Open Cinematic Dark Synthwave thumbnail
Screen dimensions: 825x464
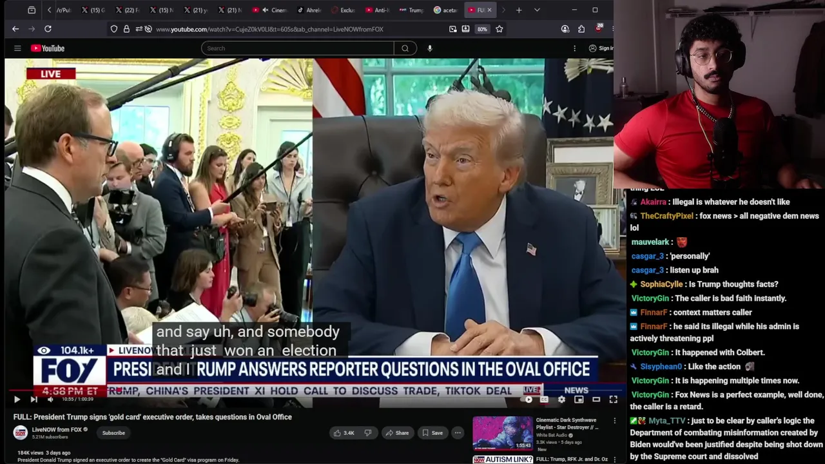point(503,433)
